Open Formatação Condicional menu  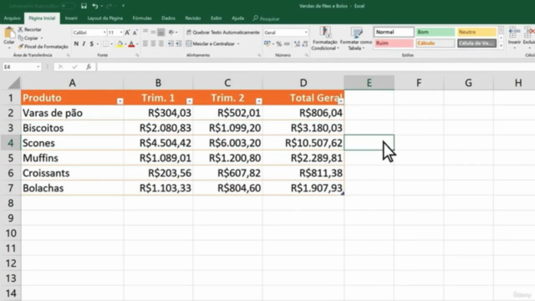click(325, 38)
